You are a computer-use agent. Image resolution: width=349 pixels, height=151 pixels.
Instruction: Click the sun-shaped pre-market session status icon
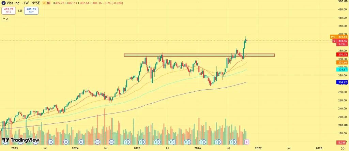[44, 3]
